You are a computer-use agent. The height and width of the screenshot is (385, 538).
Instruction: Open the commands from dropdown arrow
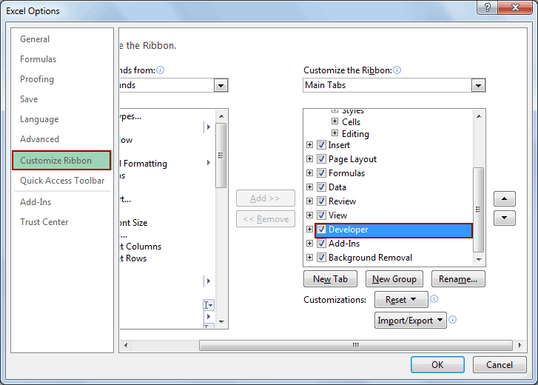tap(221, 85)
